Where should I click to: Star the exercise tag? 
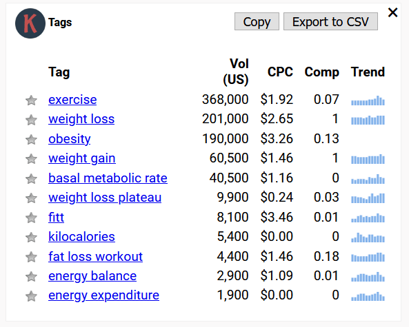[x=31, y=101]
